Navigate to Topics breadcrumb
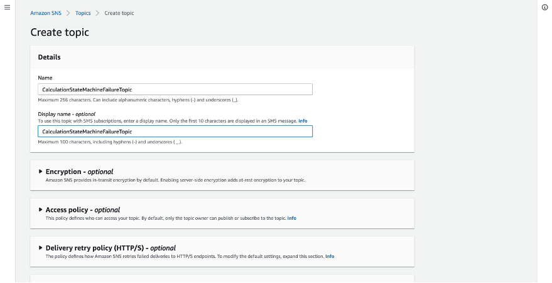 pos(83,13)
